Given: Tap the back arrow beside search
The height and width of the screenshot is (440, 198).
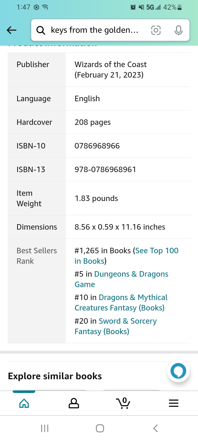Looking at the screenshot, I should coord(12,30).
